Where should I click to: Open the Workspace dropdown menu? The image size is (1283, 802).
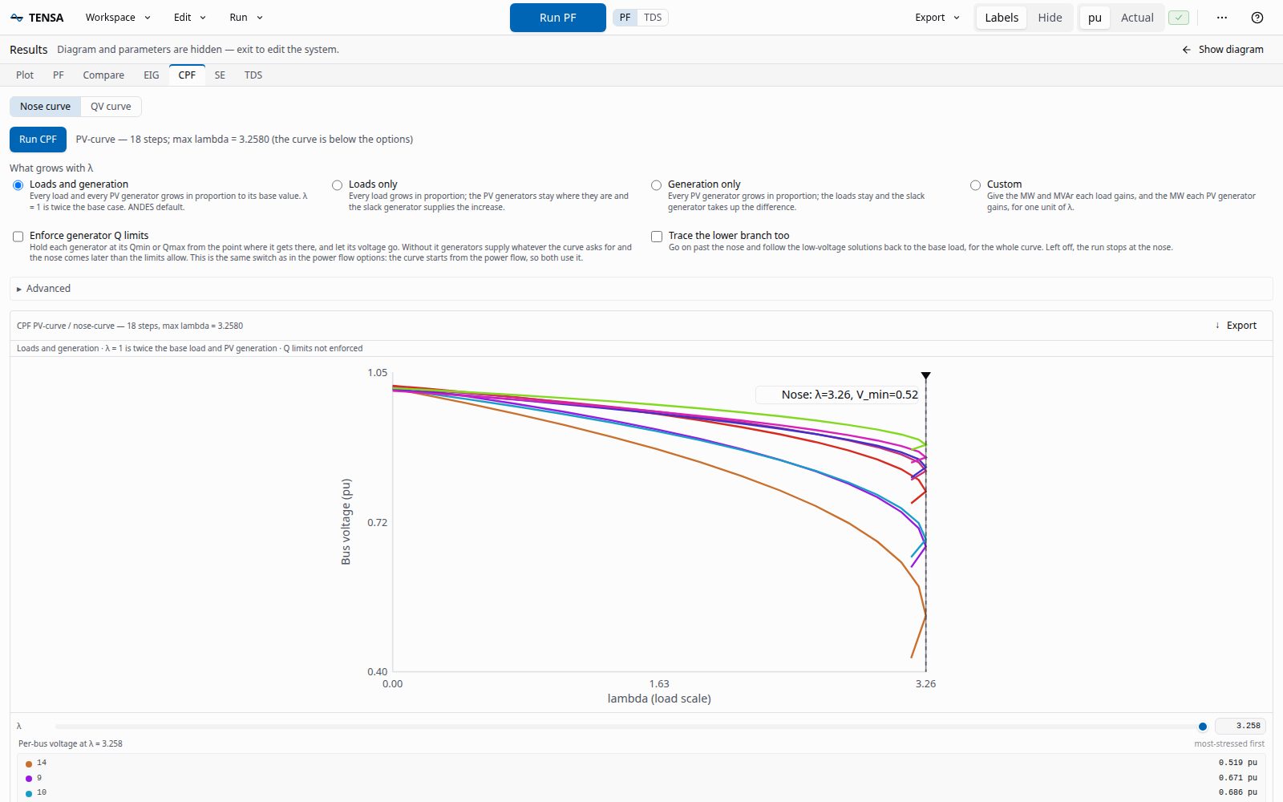pos(118,18)
